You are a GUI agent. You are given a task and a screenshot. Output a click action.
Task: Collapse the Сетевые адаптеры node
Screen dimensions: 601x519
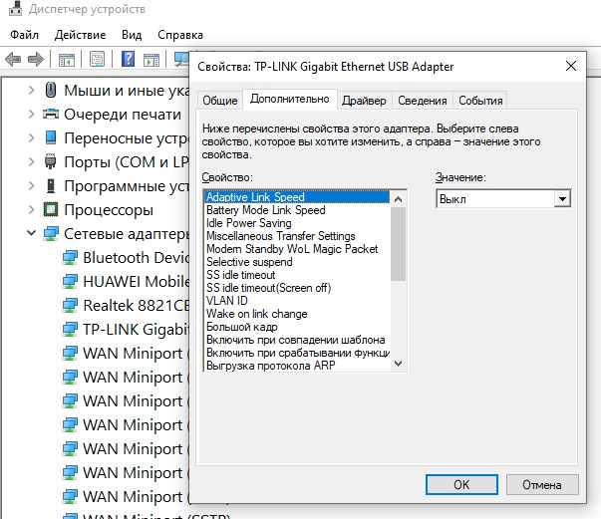click(32, 233)
